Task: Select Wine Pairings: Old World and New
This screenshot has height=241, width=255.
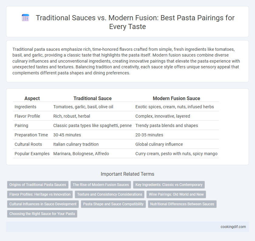Action: tap(176, 194)
